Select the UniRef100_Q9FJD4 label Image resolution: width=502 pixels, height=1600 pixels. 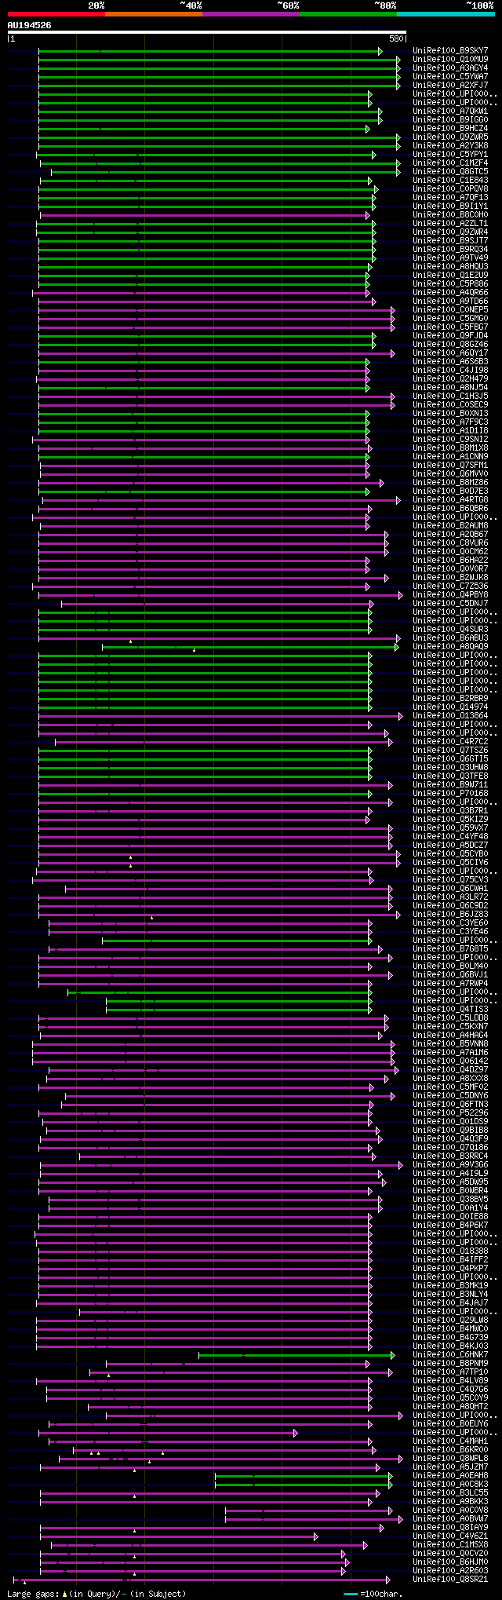pos(450,335)
